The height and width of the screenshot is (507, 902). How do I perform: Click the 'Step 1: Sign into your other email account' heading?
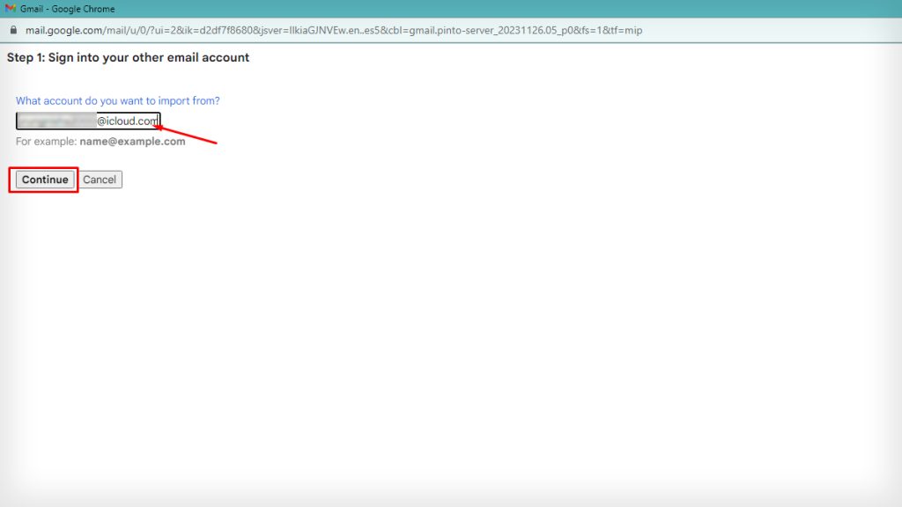[127, 57]
